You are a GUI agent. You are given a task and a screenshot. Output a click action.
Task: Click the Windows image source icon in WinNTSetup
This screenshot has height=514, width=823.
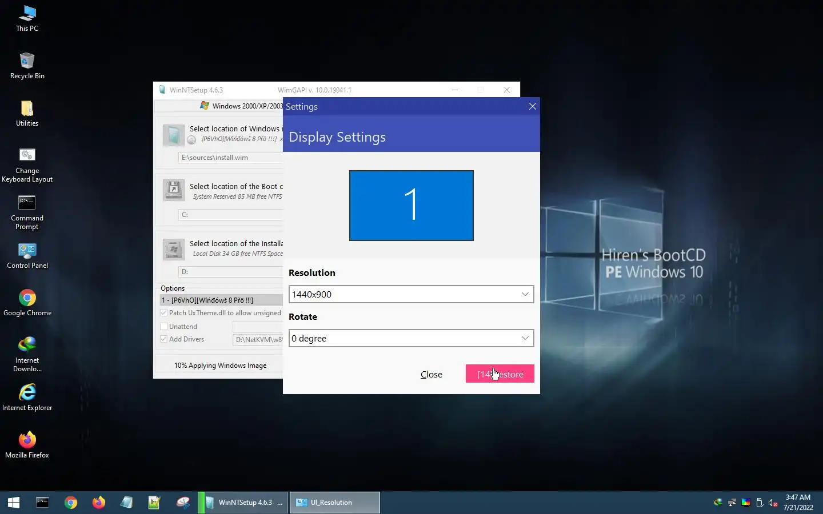tap(173, 135)
